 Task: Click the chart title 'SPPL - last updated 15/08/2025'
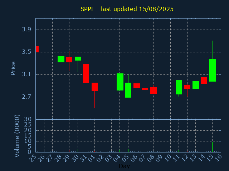(127, 9)
